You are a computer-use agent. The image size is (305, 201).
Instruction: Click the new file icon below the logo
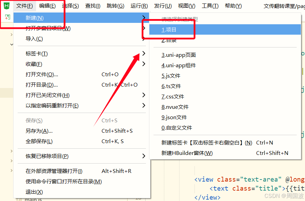pyautogui.click(x=7, y=17)
